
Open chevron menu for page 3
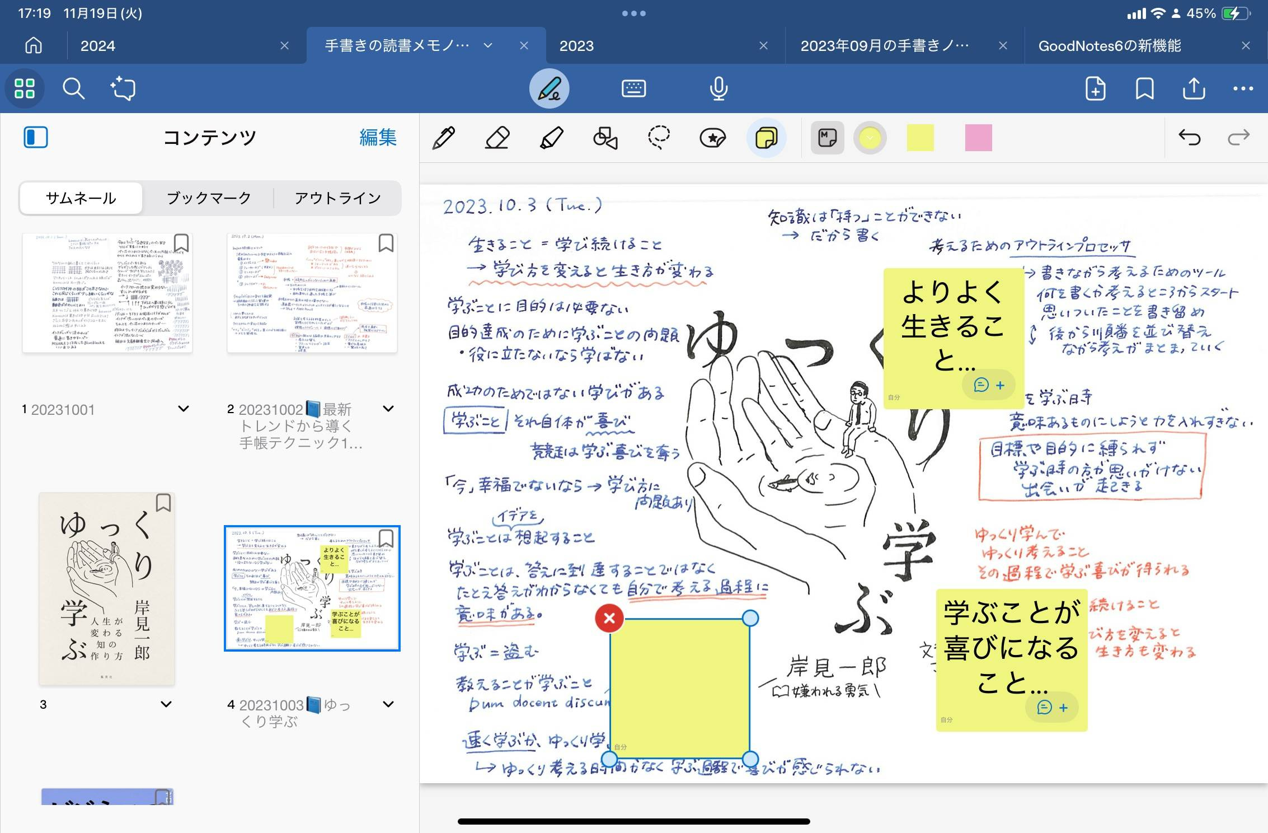coord(166,704)
